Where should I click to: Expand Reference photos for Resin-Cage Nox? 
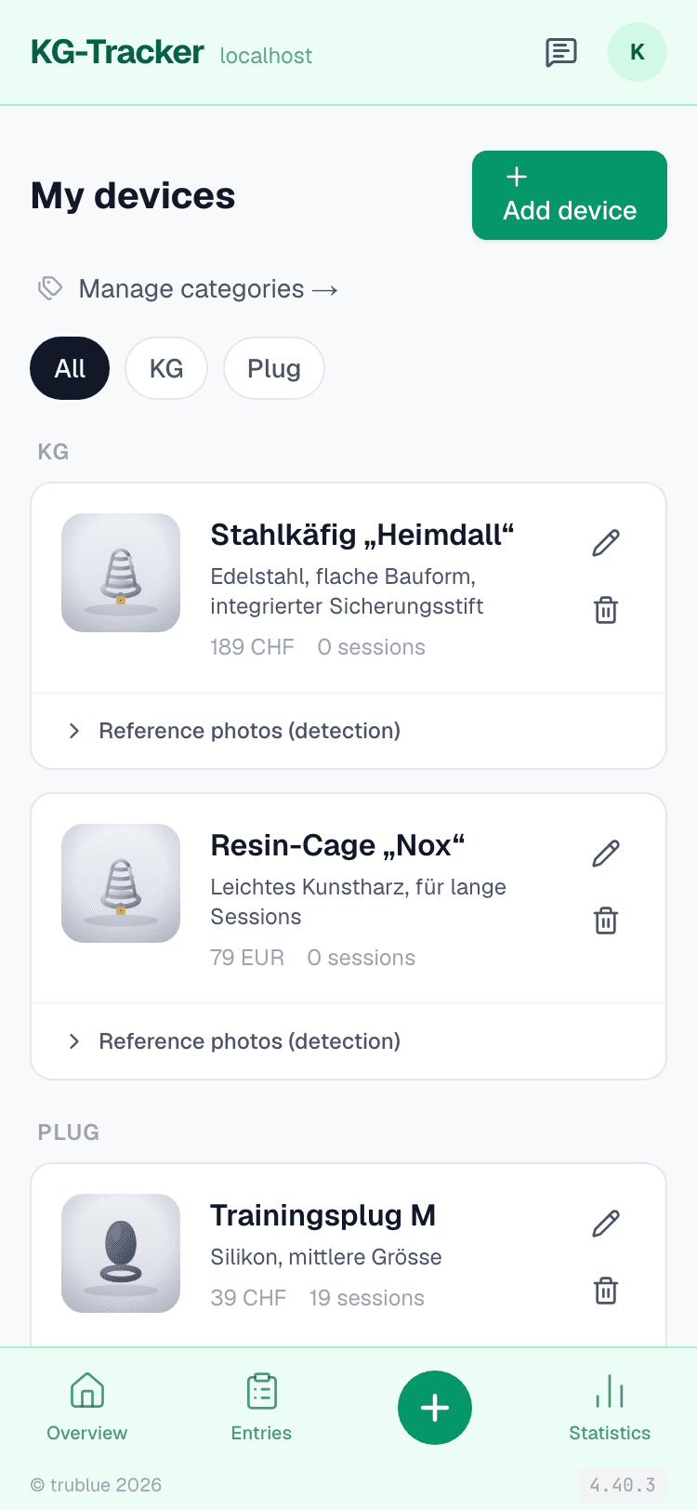pos(348,1041)
